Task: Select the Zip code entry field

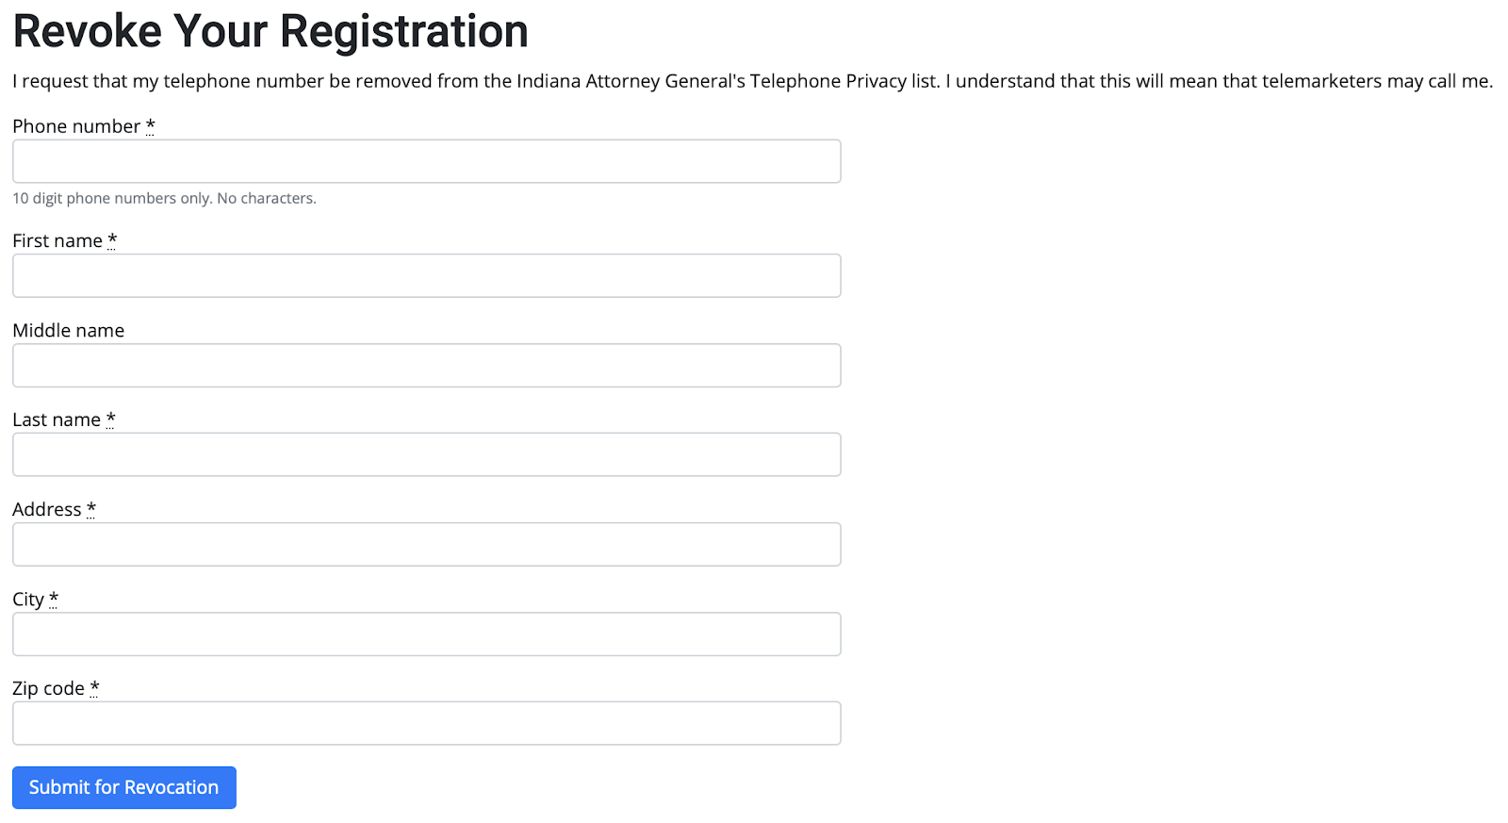Action: click(426, 723)
